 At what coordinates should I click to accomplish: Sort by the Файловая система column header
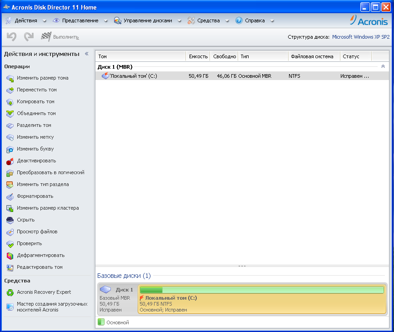(314, 56)
